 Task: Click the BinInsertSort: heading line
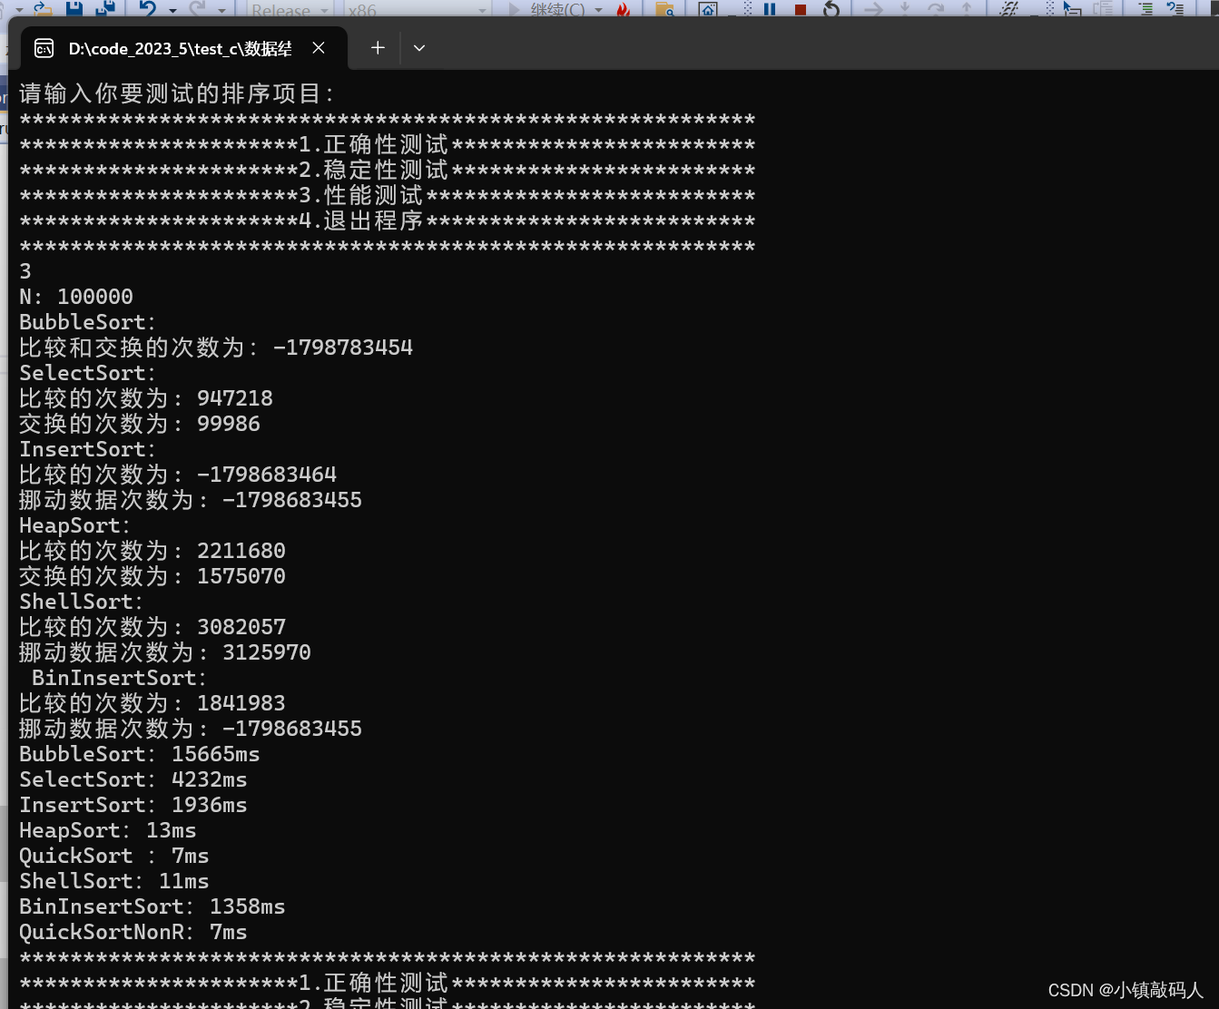coord(120,678)
